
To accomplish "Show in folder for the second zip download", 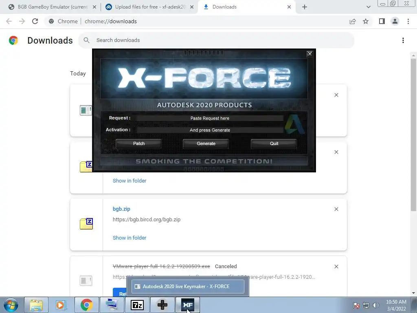I will pyautogui.click(x=129, y=181).
